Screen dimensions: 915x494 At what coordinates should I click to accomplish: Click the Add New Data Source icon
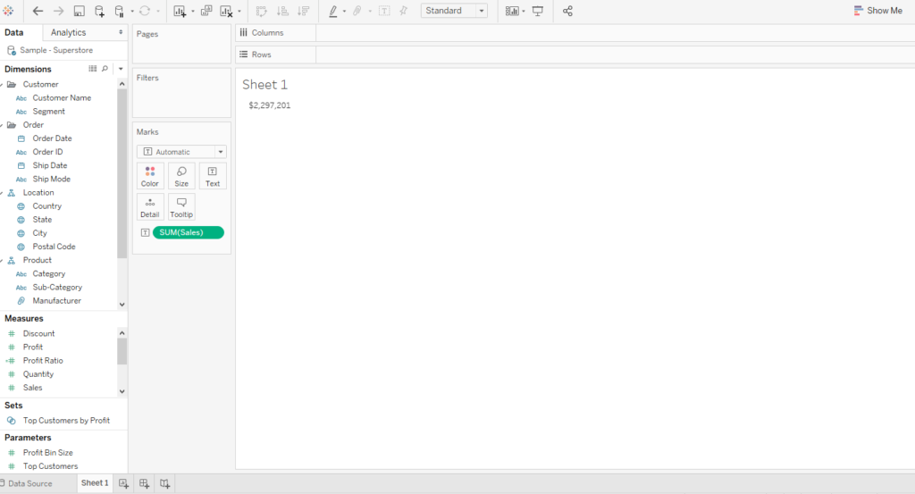point(99,11)
